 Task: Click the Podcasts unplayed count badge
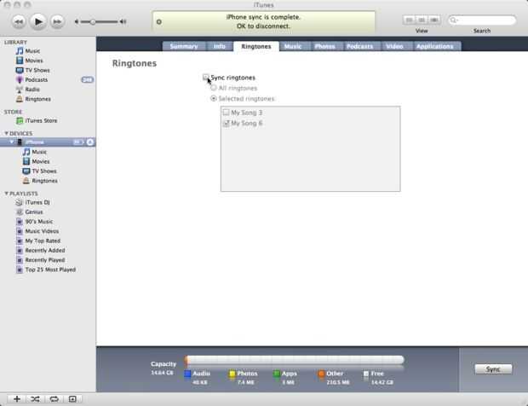coord(88,80)
